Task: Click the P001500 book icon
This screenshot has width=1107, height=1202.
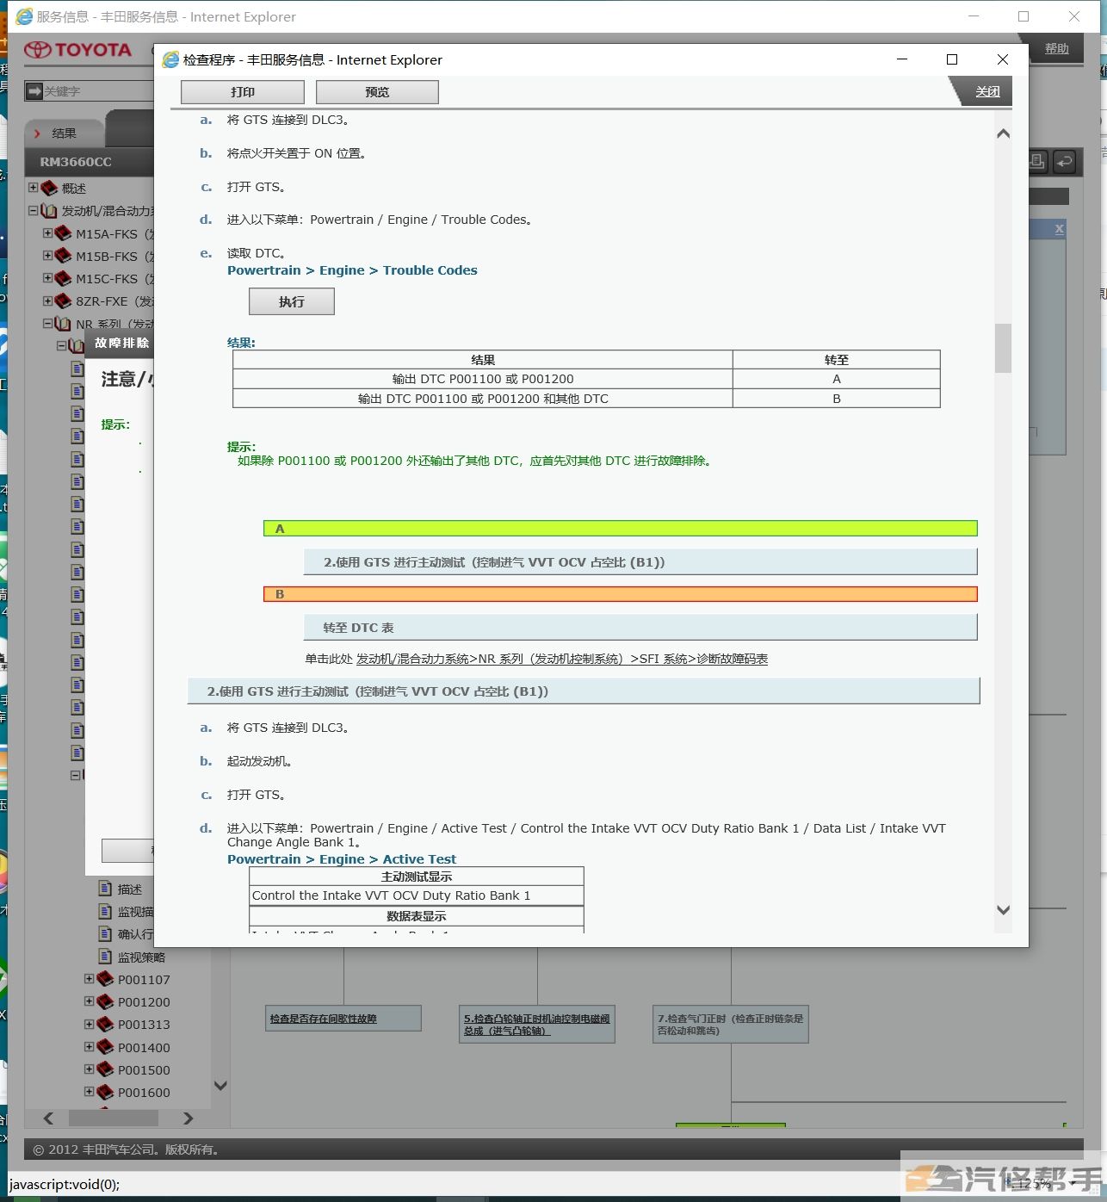Action: [x=105, y=1069]
